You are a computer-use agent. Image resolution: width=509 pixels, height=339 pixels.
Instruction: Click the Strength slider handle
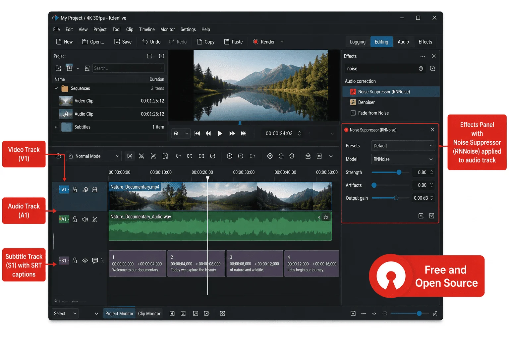point(399,172)
